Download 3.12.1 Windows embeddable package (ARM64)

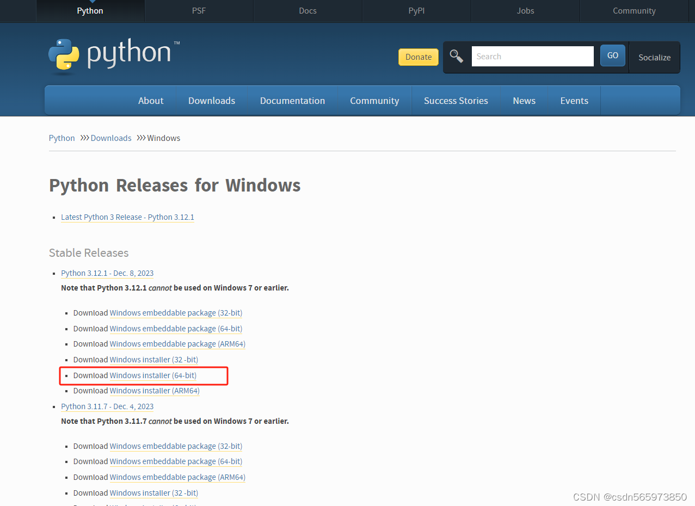pos(177,344)
